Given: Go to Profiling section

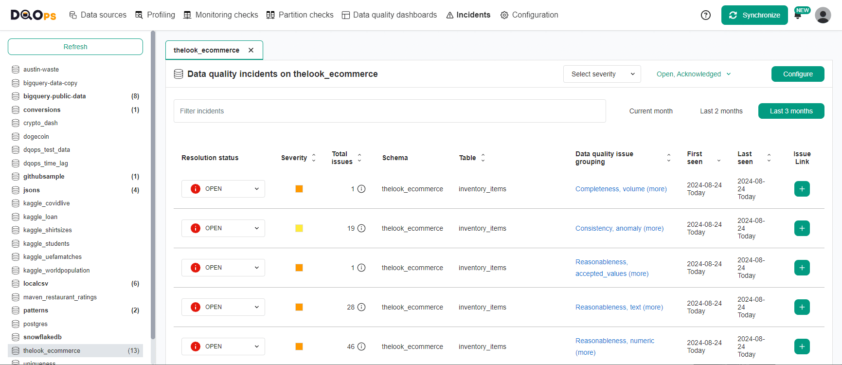Looking at the screenshot, I should point(155,15).
